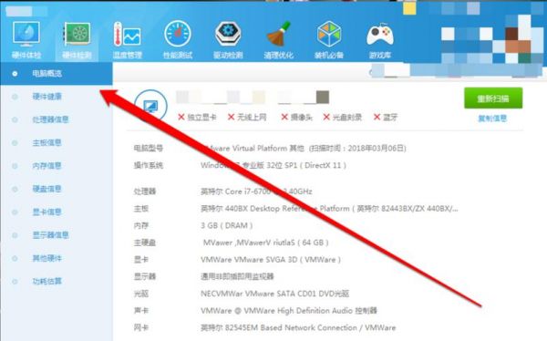Select 电脑概览 in the sidebar
Viewport: 547px width, 341px height.
click(57, 74)
